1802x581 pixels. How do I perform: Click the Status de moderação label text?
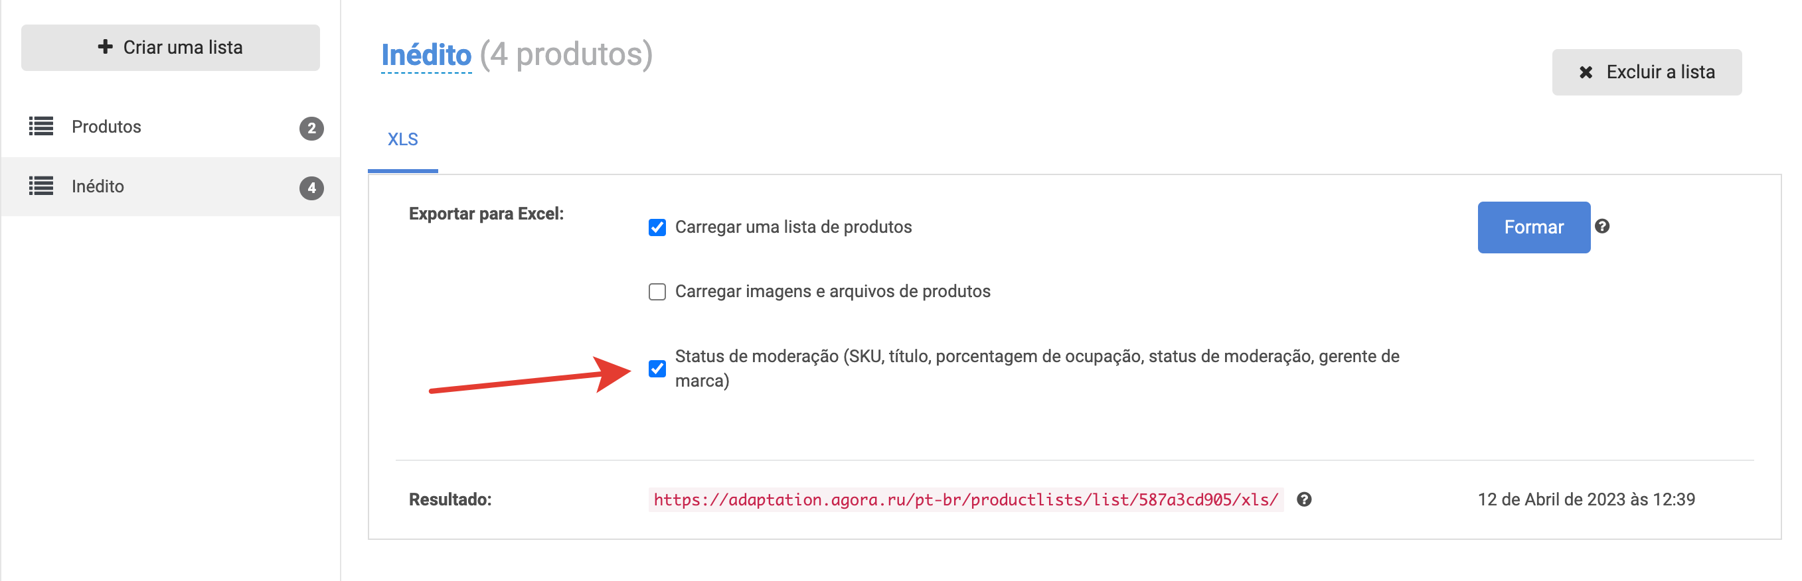point(1036,369)
